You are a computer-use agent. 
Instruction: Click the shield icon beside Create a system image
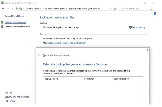click(2, 22)
